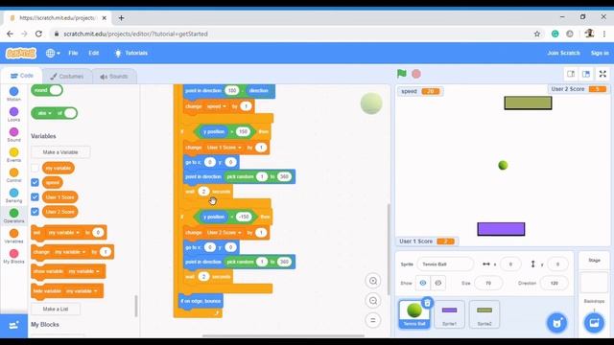Click the Join Scratch link
Image resolution: width=614 pixels, height=345 pixels.
(563, 53)
